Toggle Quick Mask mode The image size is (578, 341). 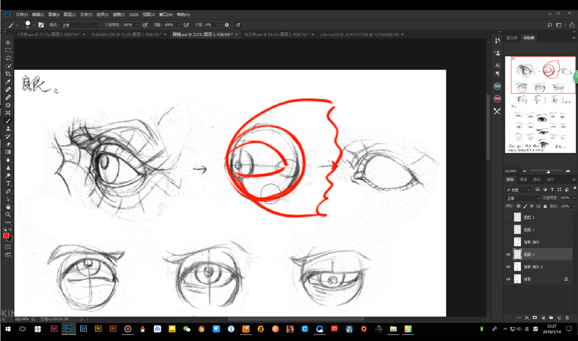click(8, 247)
